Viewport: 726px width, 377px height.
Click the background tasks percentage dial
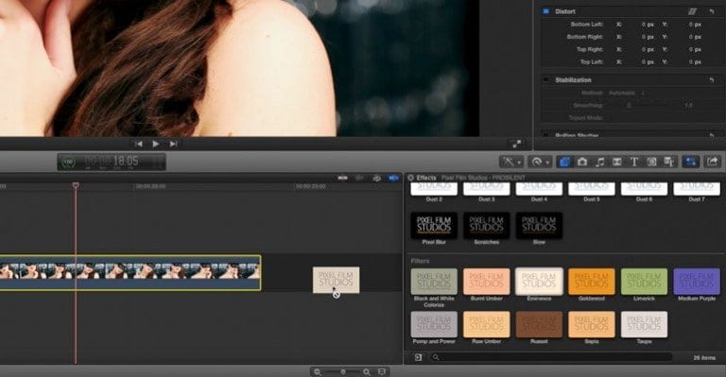point(68,162)
